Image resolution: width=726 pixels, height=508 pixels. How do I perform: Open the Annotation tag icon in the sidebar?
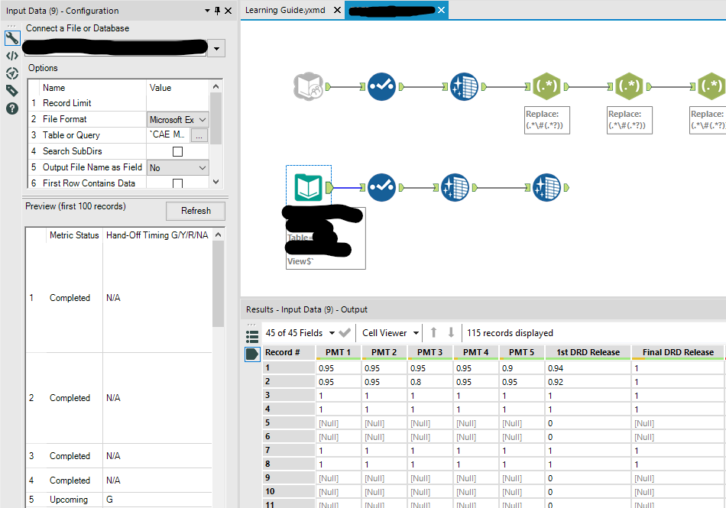tap(11, 90)
